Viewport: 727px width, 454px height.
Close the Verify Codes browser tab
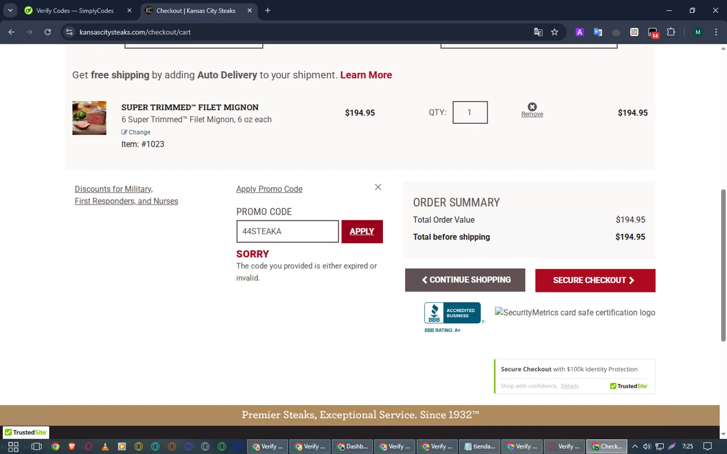click(x=129, y=11)
